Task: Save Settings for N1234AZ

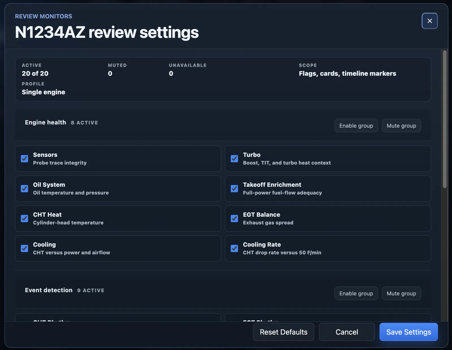Action: 408,332
